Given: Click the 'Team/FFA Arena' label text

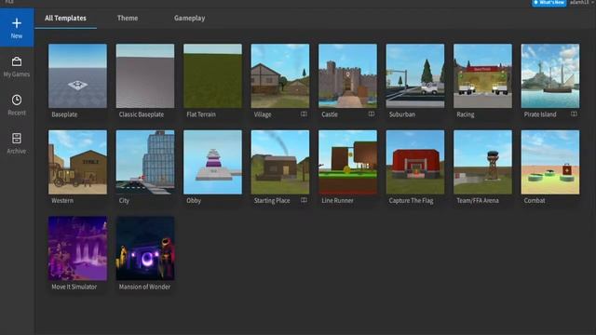Looking at the screenshot, I should (x=478, y=201).
